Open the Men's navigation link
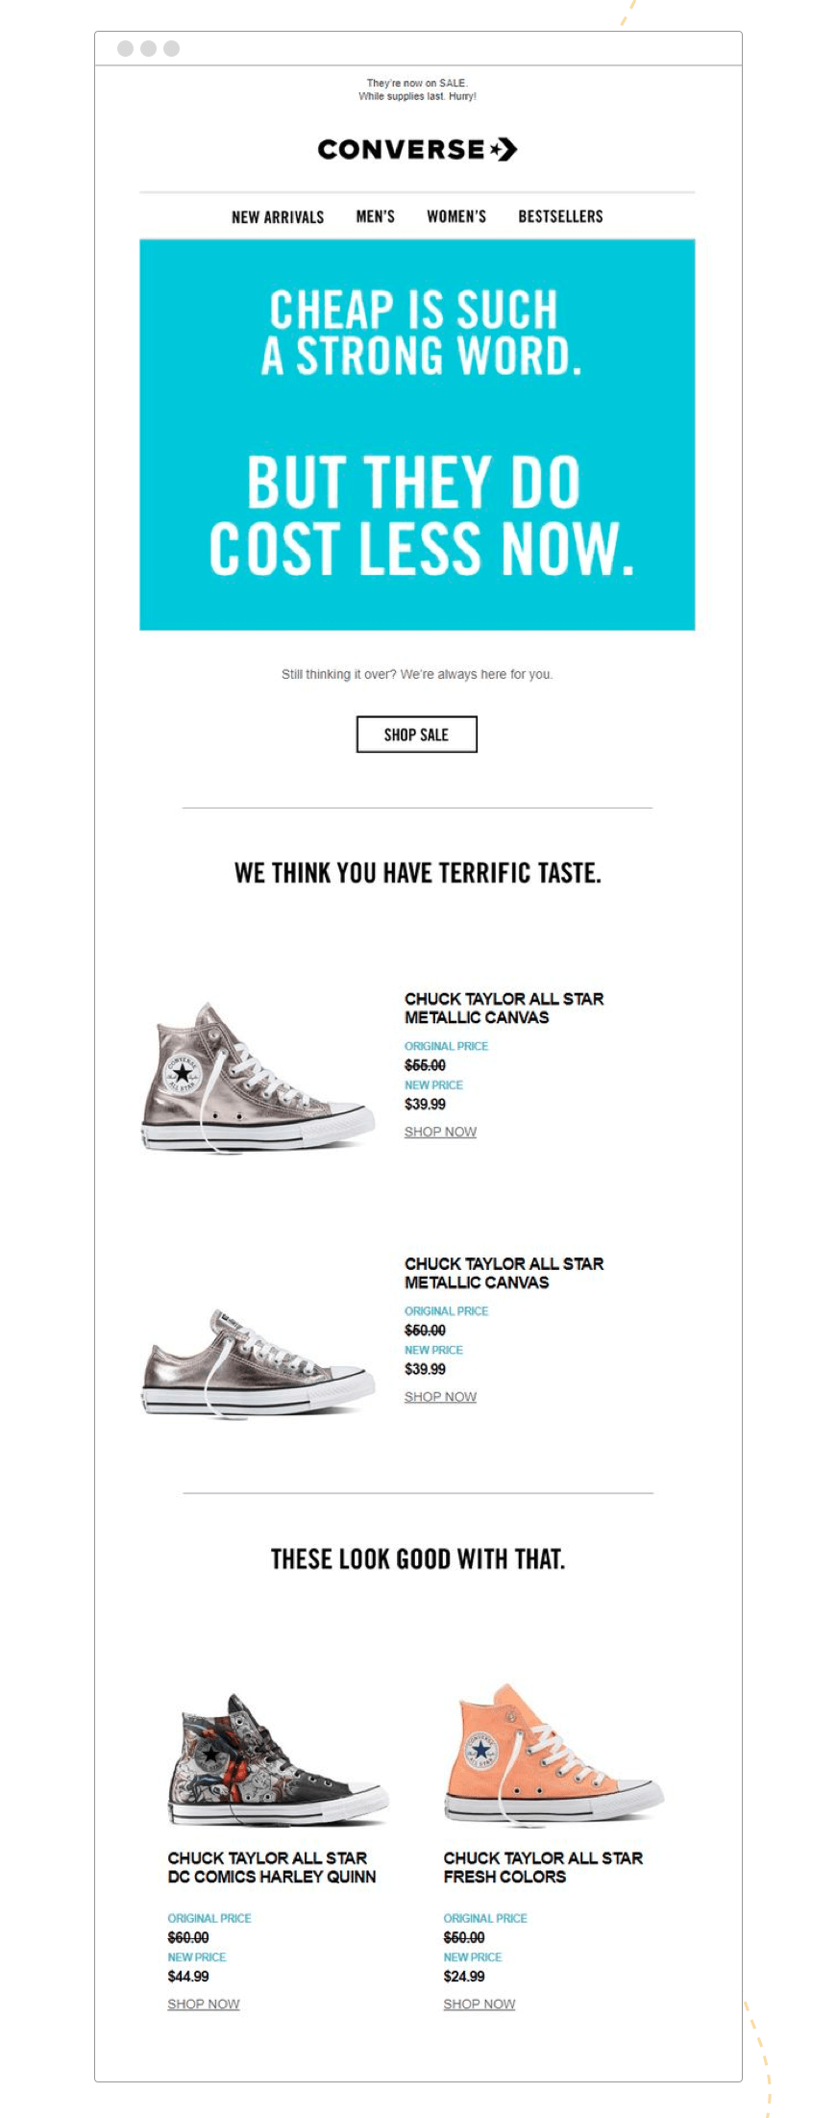This screenshot has width=836, height=2118. (x=376, y=216)
